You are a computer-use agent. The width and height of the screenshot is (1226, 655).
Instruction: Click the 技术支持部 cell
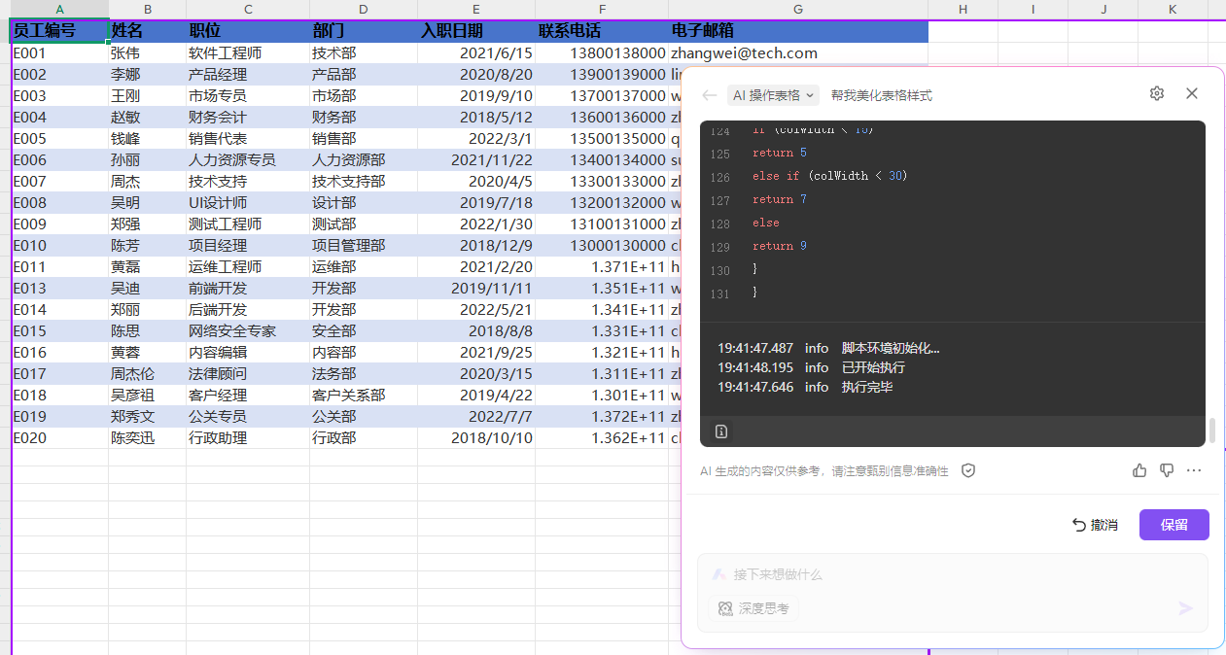pyautogui.click(x=364, y=181)
